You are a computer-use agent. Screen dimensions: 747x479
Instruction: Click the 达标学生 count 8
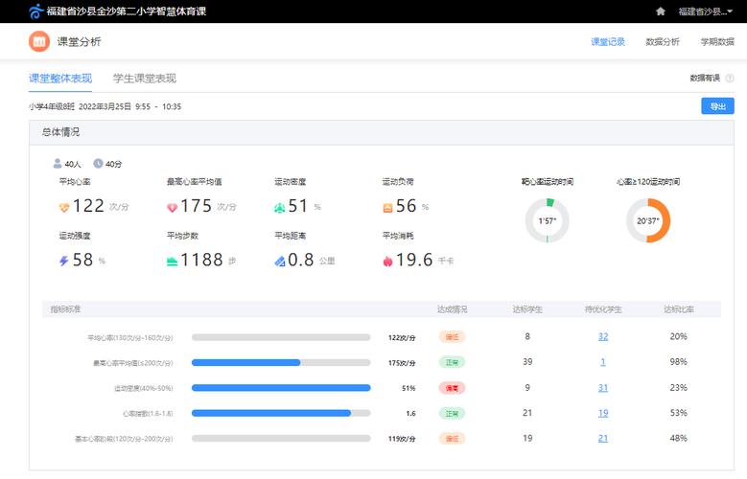(x=527, y=336)
